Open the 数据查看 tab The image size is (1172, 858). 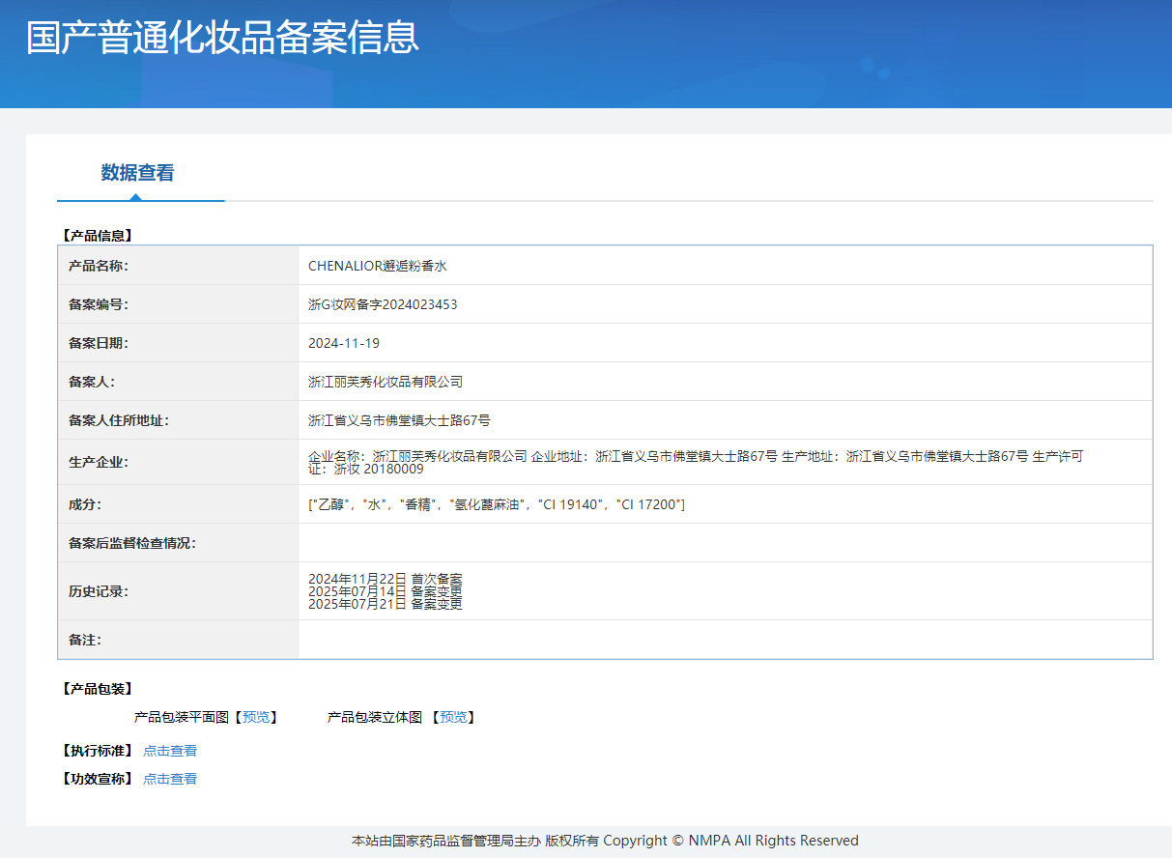pos(138,173)
